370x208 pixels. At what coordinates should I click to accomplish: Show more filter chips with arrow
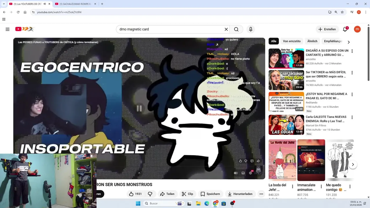click(x=349, y=42)
